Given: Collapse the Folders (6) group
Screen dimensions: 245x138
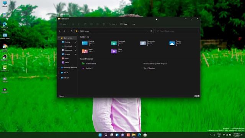Looking at the screenshot, I should click(79, 37).
